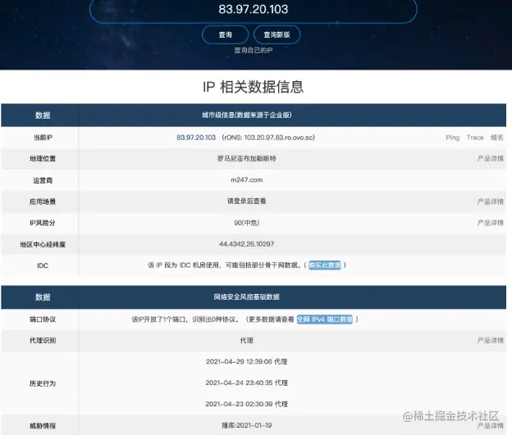Click the 历史行为 row label

coord(43,383)
